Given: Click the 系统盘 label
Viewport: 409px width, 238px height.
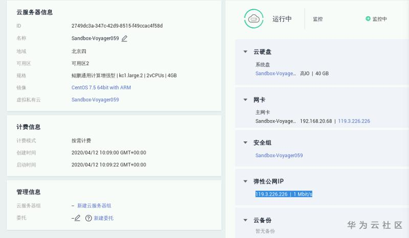Looking at the screenshot, I should (x=262, y=64).
